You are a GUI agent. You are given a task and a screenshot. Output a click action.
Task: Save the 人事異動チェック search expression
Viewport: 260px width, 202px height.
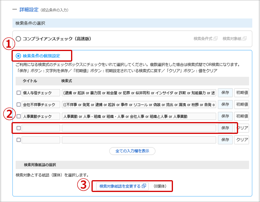pyautogui.click(x=225, y=116)
